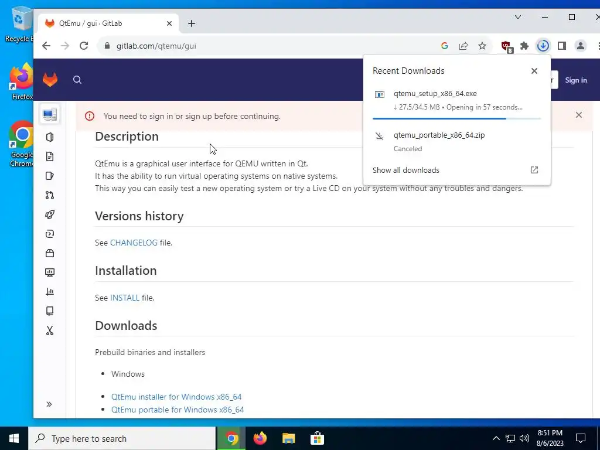
Task: Click the network icon in system tray
Action: coord(510,438)
